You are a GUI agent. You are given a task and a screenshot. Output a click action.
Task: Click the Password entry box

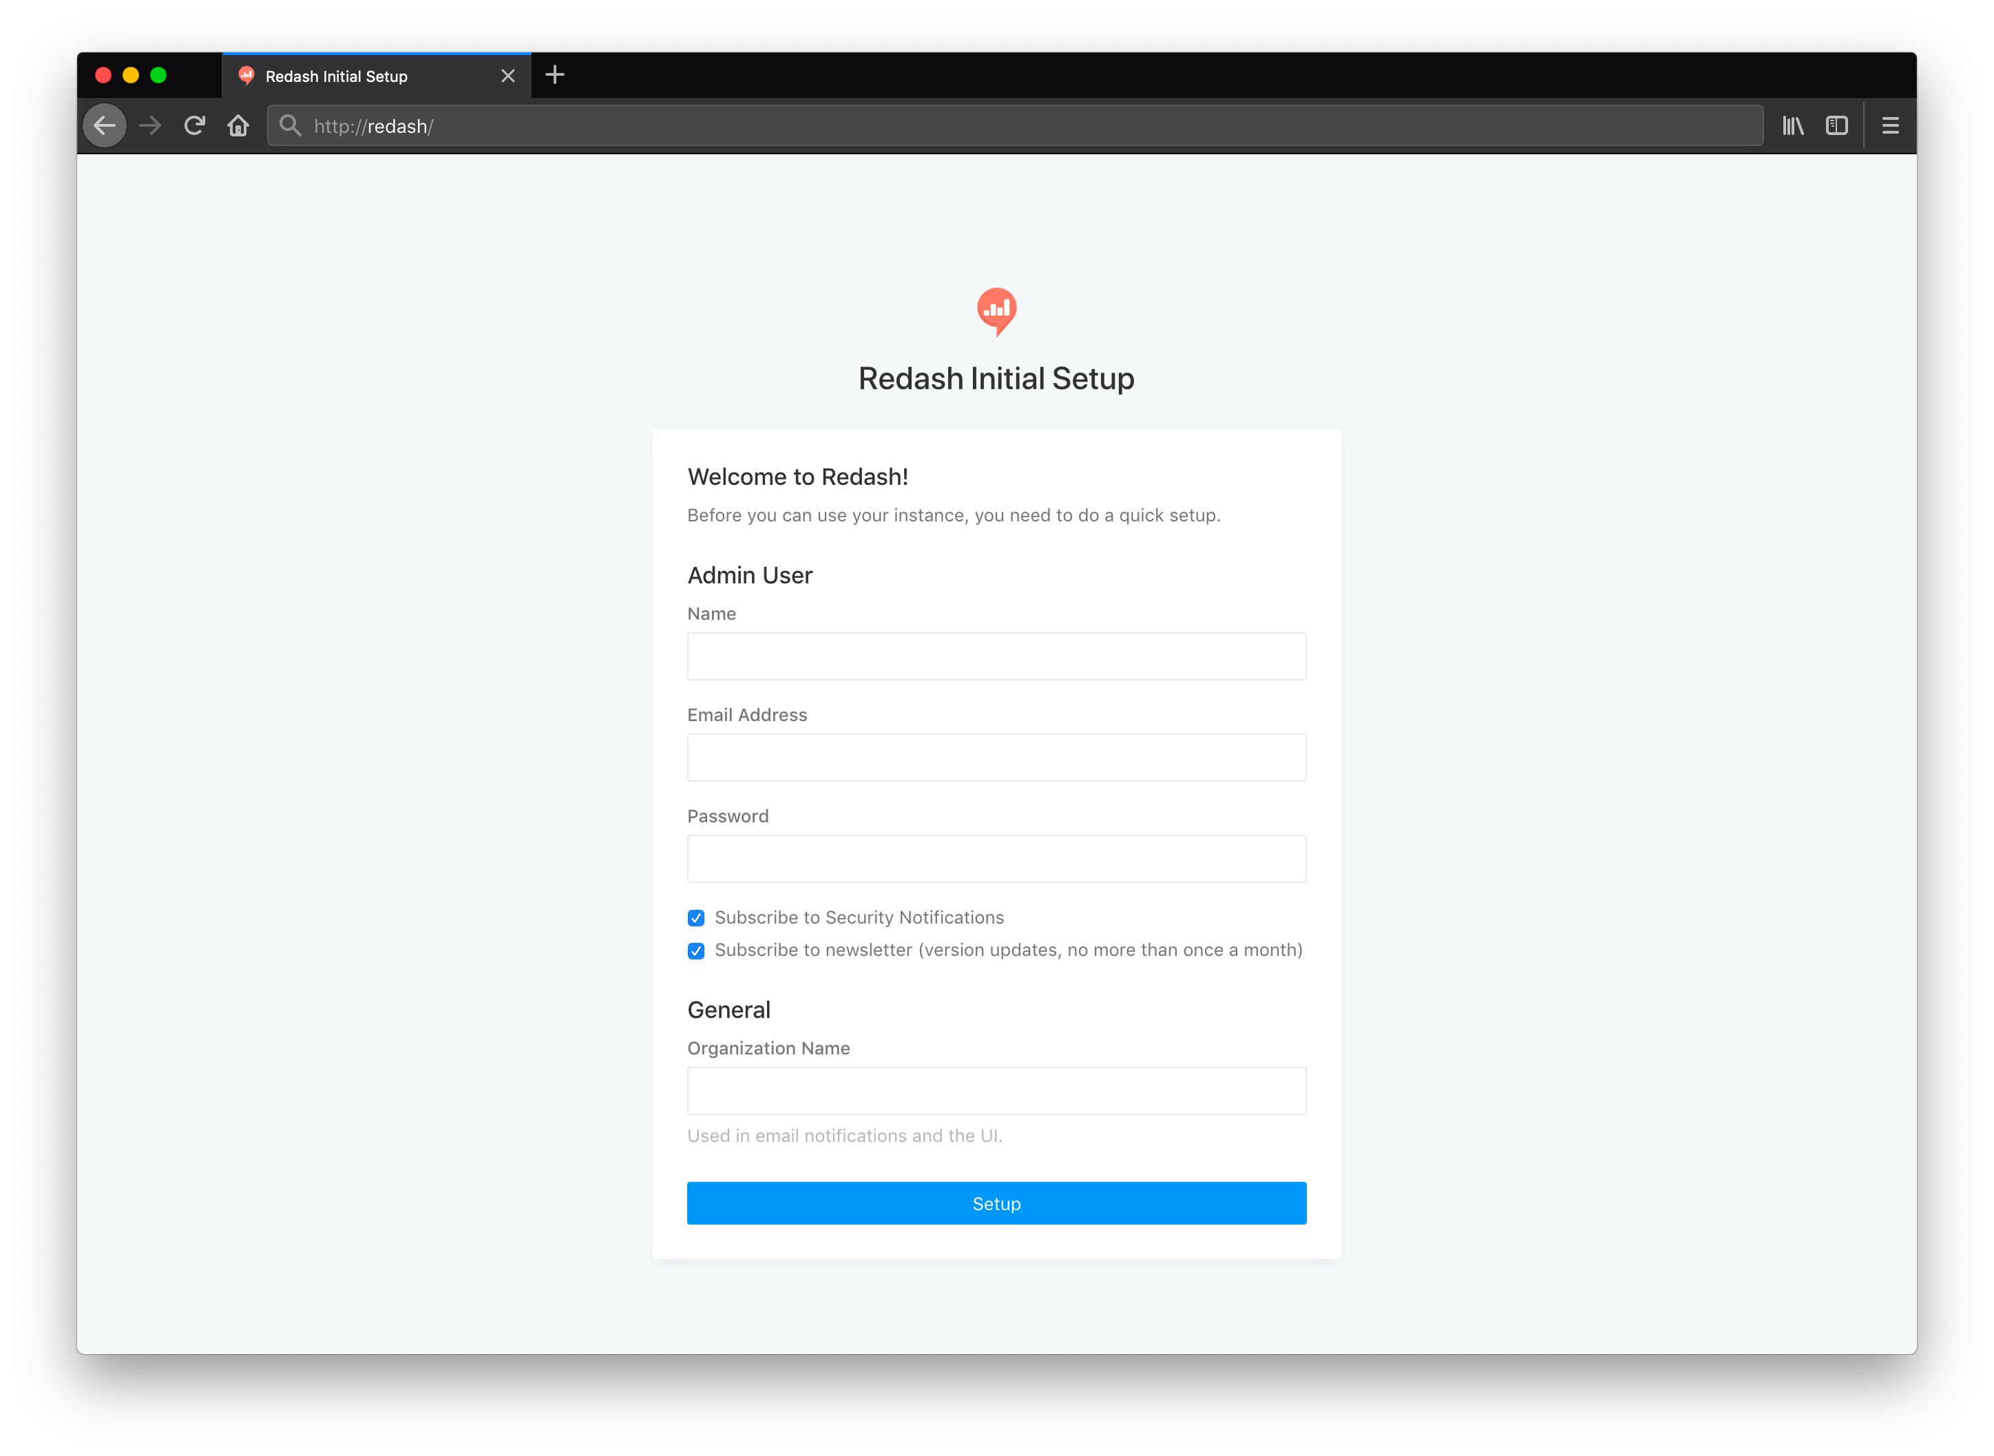click(996, 857)
